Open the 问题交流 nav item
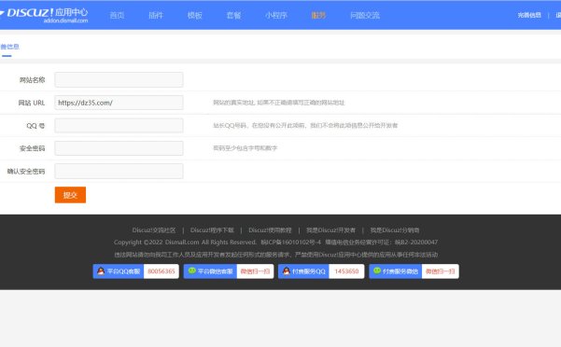561x347 pixels. (x=365, y=15)
